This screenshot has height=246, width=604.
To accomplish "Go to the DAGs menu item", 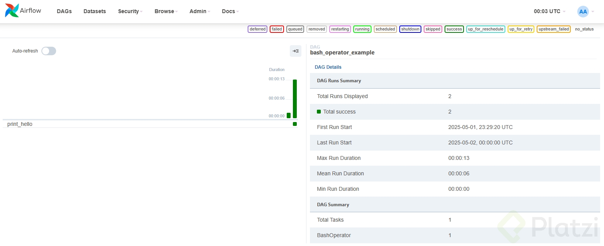I will [64, 11].
